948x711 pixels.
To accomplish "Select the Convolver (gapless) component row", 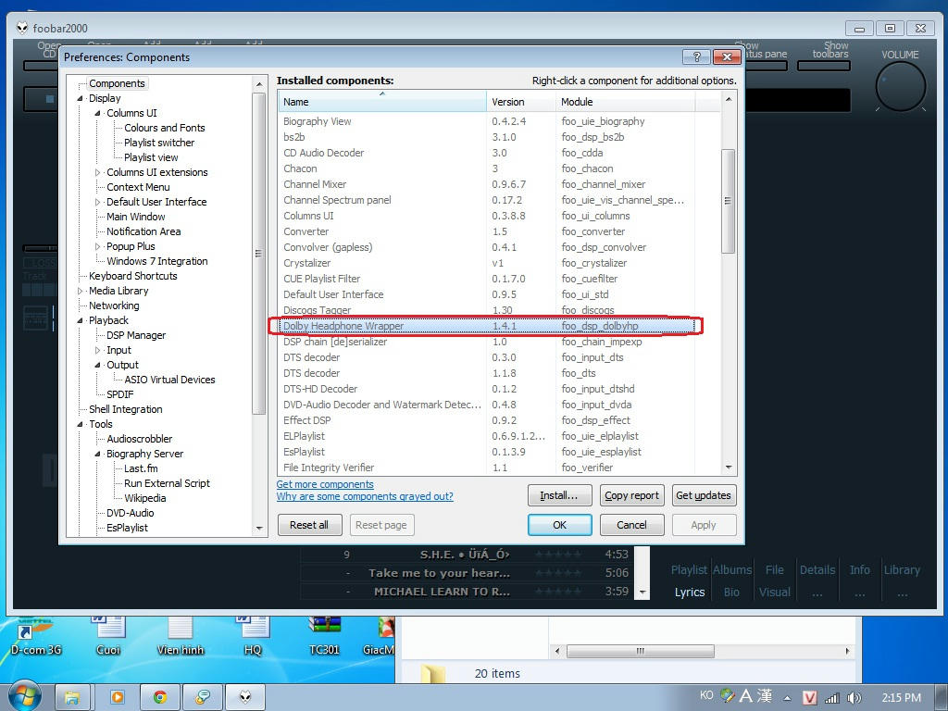I will pyautogui.click(x=487, y=247).
